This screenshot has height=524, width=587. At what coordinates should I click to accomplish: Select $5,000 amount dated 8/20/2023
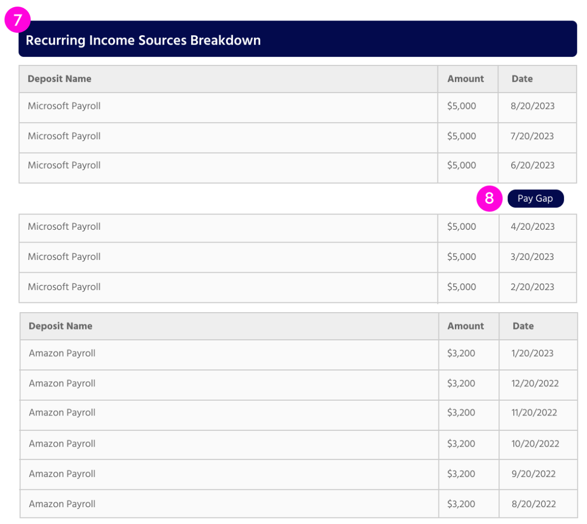click(x=462, y=106)
